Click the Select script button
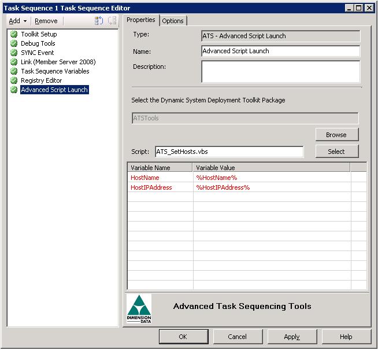This screenshot has height=350, width=378. point(337,152)
